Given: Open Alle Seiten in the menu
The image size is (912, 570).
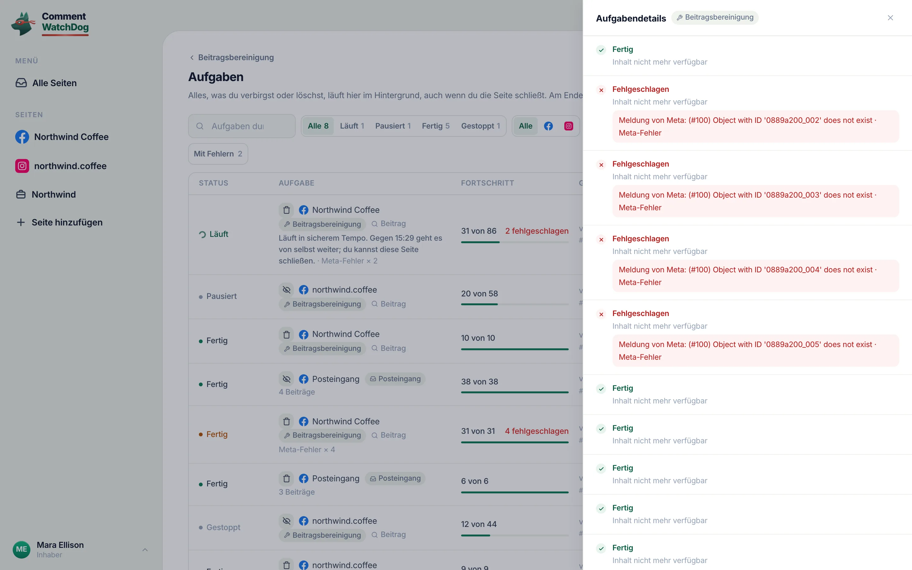Looking at the screenshot, I should click(46, 83).
